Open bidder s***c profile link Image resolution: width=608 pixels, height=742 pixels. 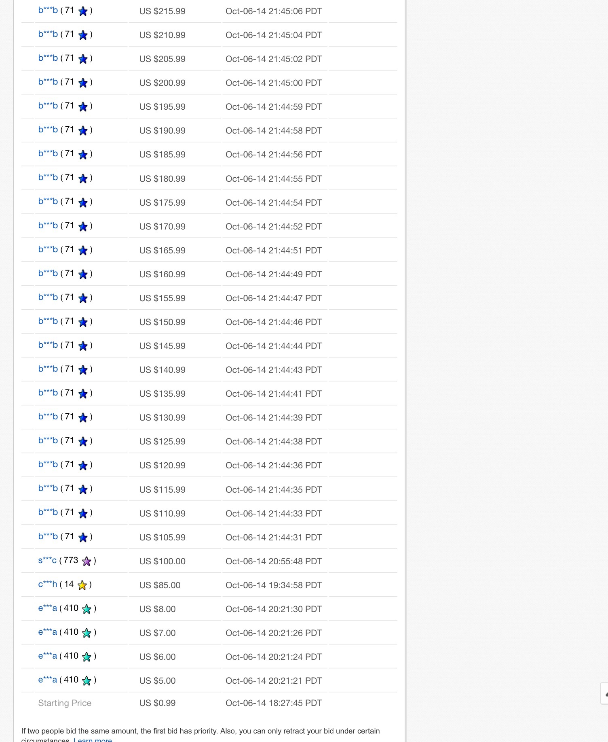tap(47, 561)
